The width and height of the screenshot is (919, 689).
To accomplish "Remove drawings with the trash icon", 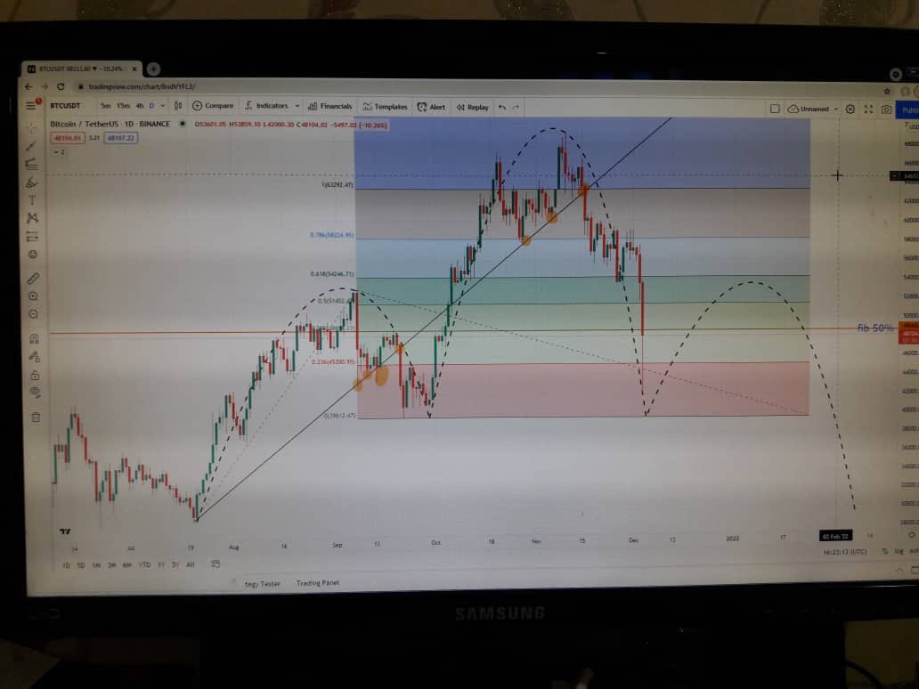I will click(36, 417).
